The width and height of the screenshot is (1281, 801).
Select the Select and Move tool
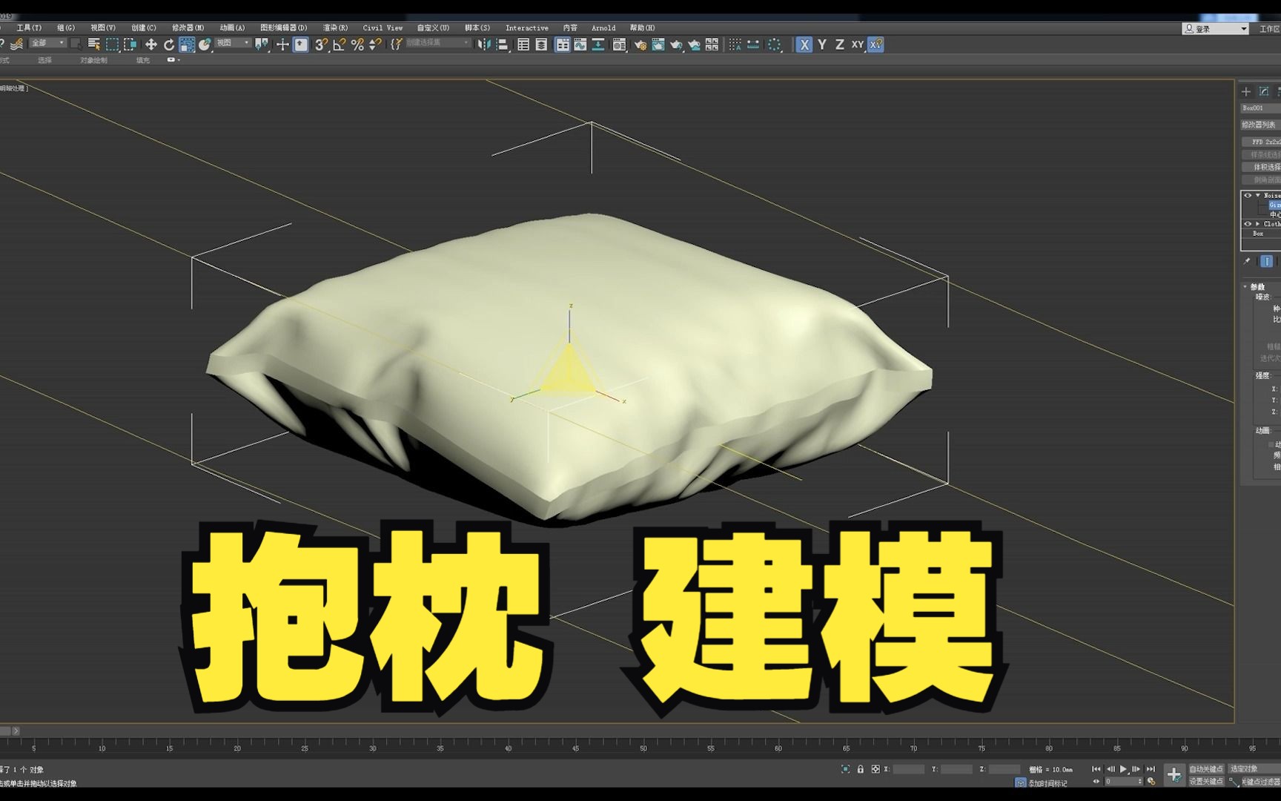tap(150, 44)
